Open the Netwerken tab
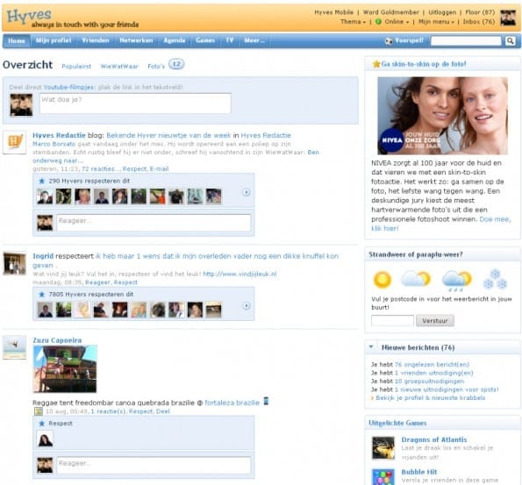The width and height of the screenshot is (522, 485). (x=136, y=40)
